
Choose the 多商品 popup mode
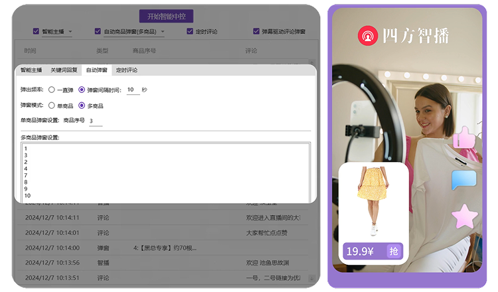tap(82, 106)
